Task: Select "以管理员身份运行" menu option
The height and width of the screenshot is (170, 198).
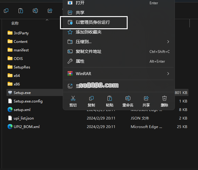Action: (x=93, y=23)
